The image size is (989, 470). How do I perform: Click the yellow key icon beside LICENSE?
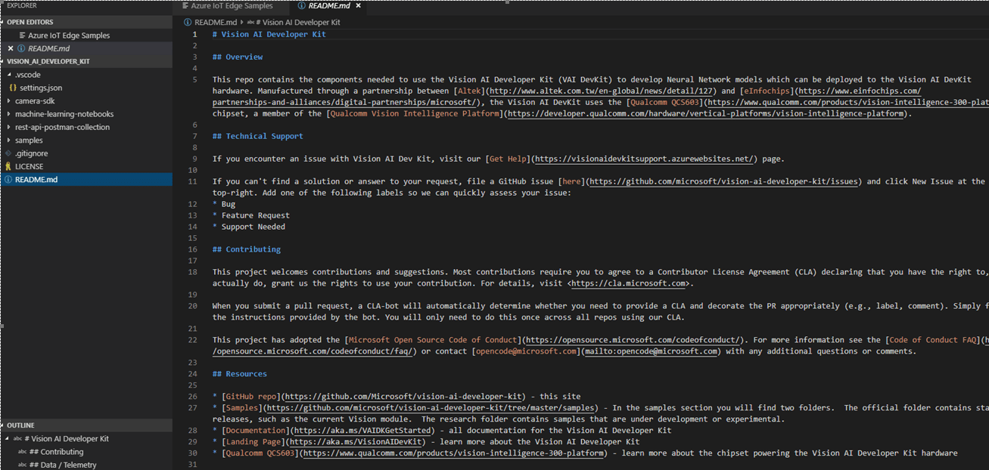(x=8, y=166)
